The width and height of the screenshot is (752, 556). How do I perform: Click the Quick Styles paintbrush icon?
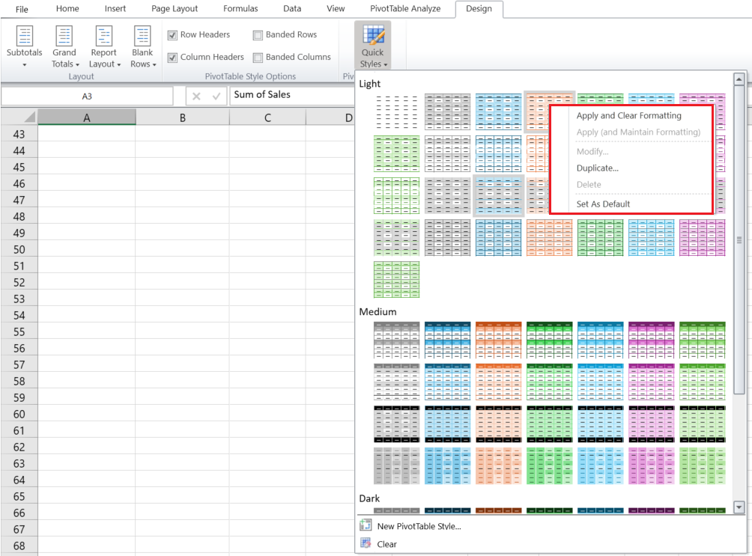[x=373, y=35]
